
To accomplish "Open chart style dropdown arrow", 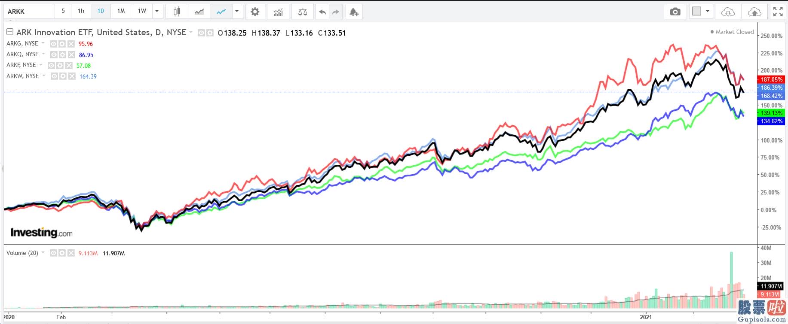I will [236, 12].
